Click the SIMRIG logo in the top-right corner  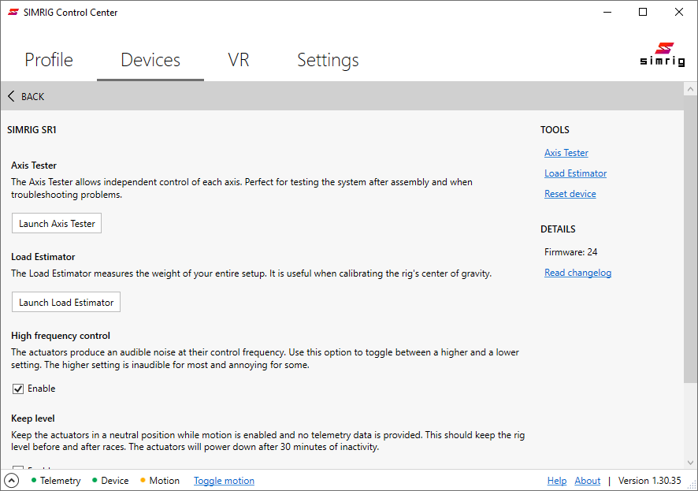(x=663, y=54)
